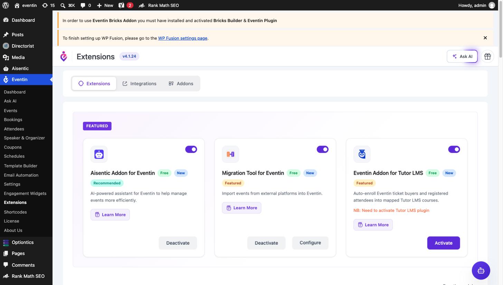Open Schedules submenu item
The image size is (503, 285).
pos(14,156)
